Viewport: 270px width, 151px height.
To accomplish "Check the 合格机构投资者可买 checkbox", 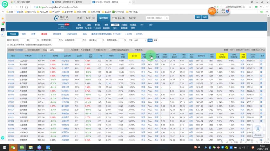I will point(110,50).
